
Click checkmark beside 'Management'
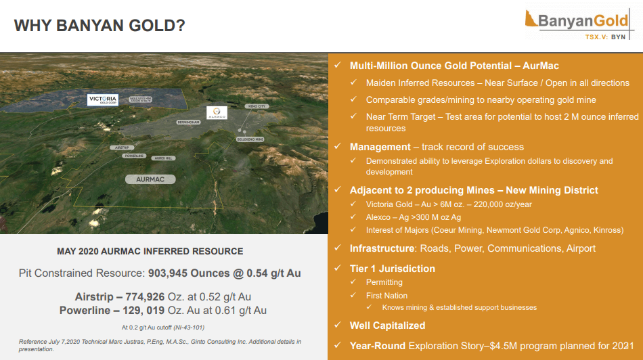pyautogui.click(x=338, y=146)
